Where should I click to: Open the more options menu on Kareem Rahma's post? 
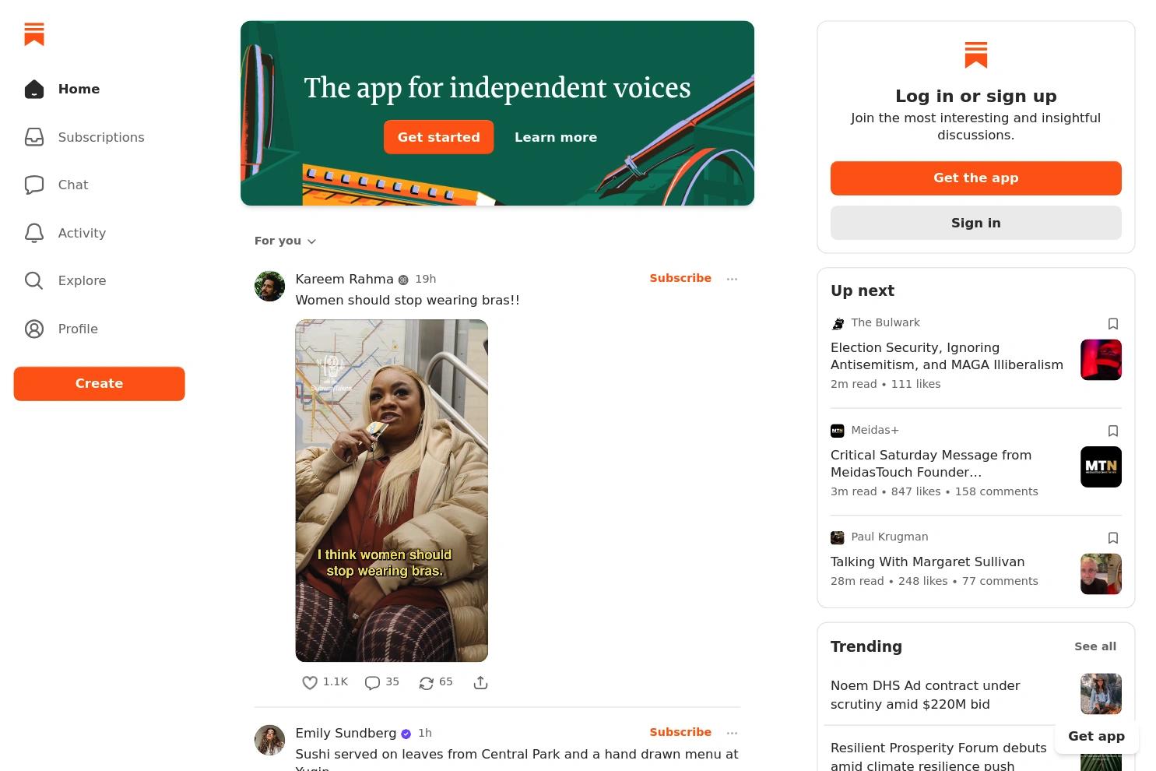pos(732,279)
